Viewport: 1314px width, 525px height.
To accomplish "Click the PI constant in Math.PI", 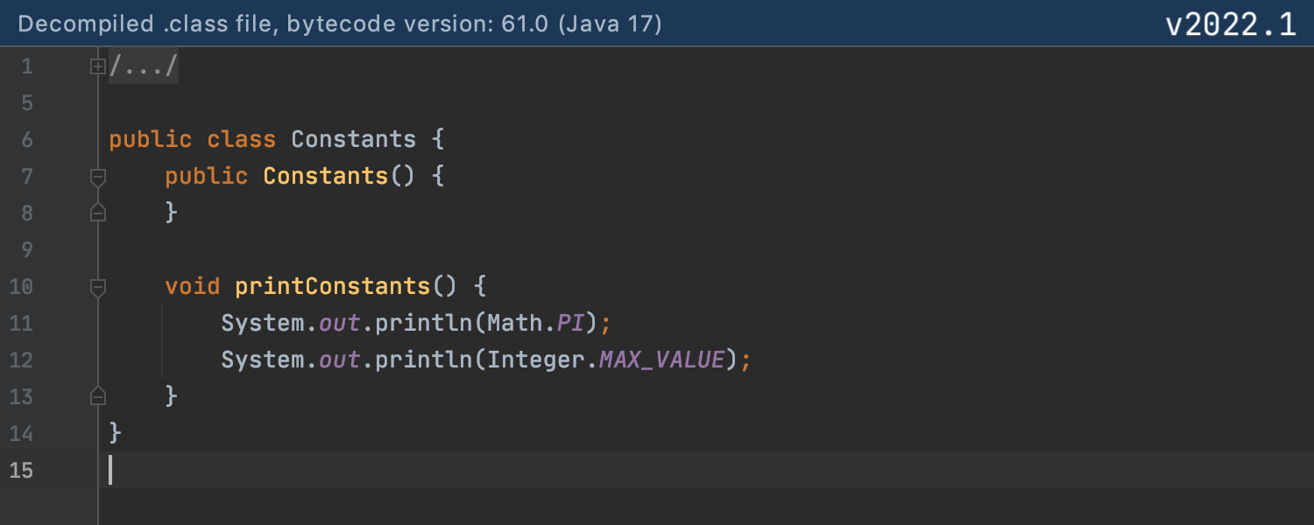I will tap(571, 324).
